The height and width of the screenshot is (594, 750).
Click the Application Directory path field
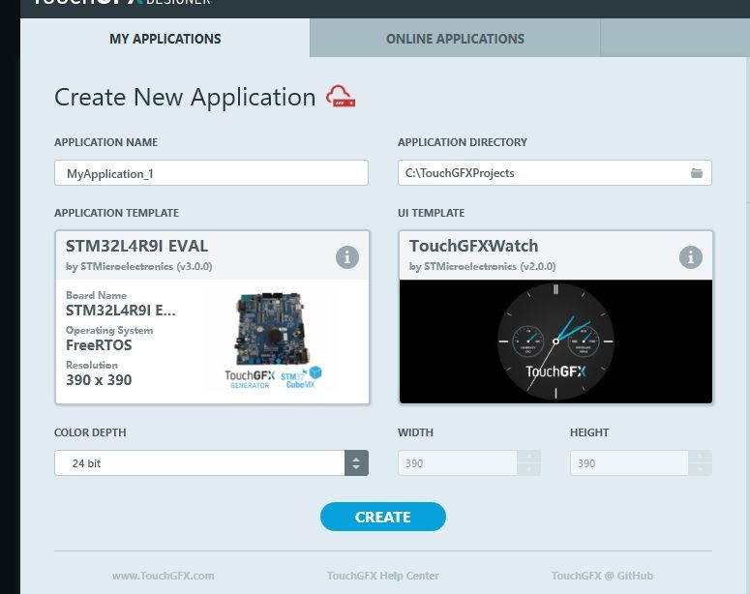[555, 173]
